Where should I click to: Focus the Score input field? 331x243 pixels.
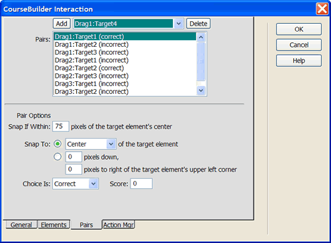tap(141, 184)
